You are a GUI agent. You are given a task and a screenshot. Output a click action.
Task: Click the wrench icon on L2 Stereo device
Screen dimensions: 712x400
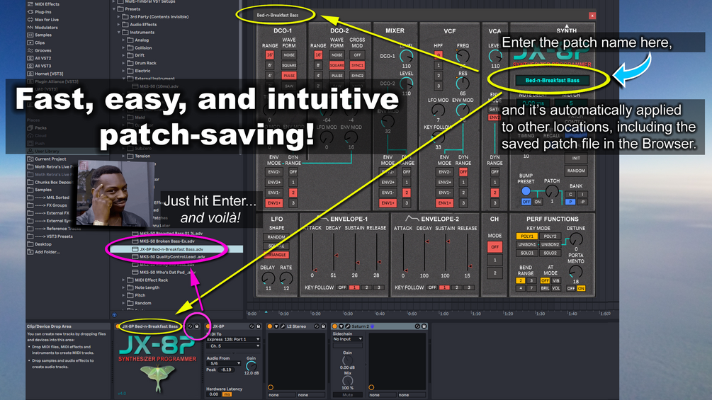point(283,326)
